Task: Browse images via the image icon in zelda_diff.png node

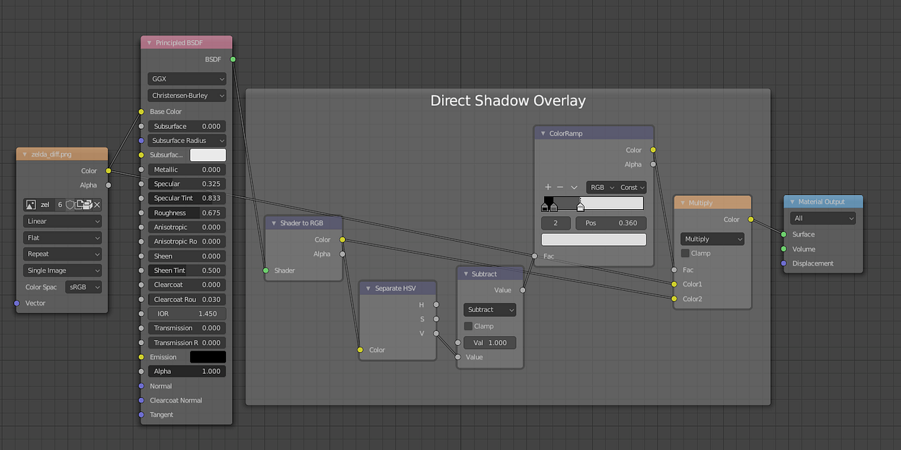Action: (30, 204)
